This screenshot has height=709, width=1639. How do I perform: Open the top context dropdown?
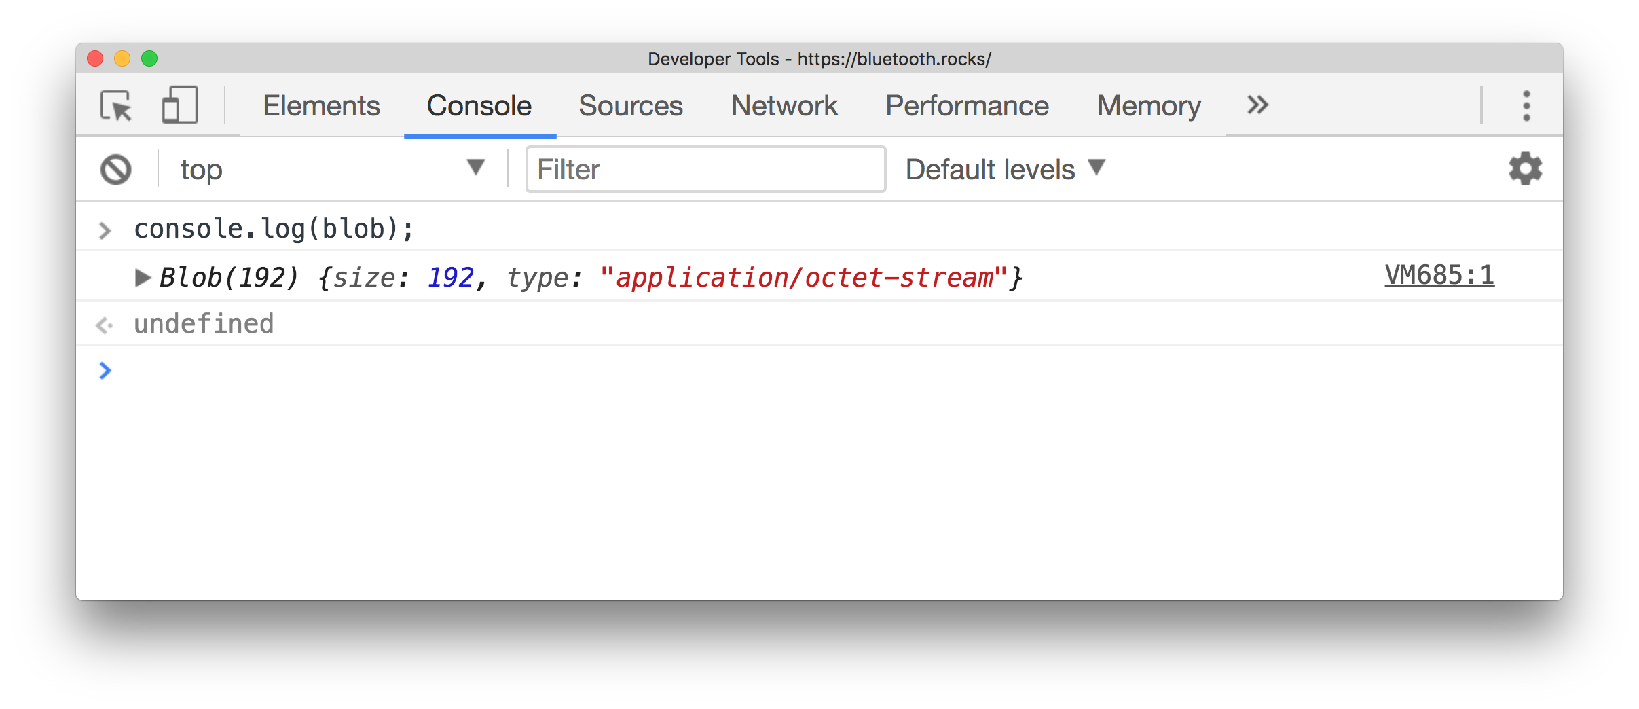tap(333, 169)
